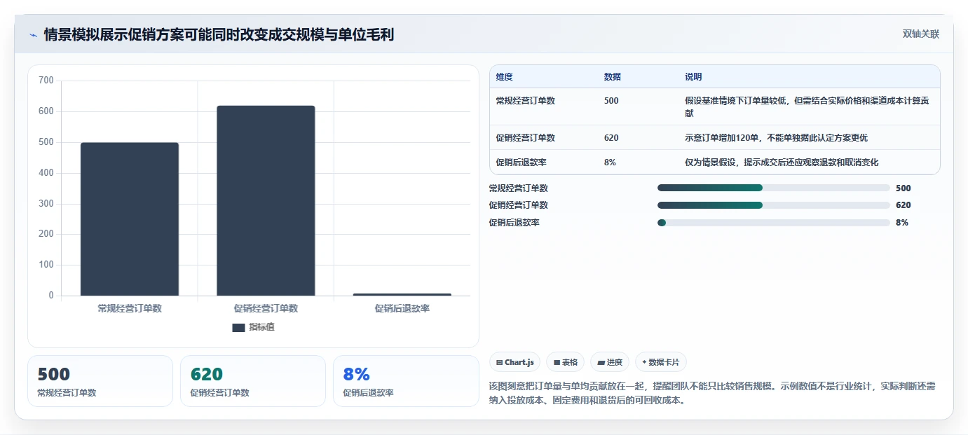Viewport: 968px width, 435px height.
Task: Click table cell 促销后退款率
Action: pos(521,163)
